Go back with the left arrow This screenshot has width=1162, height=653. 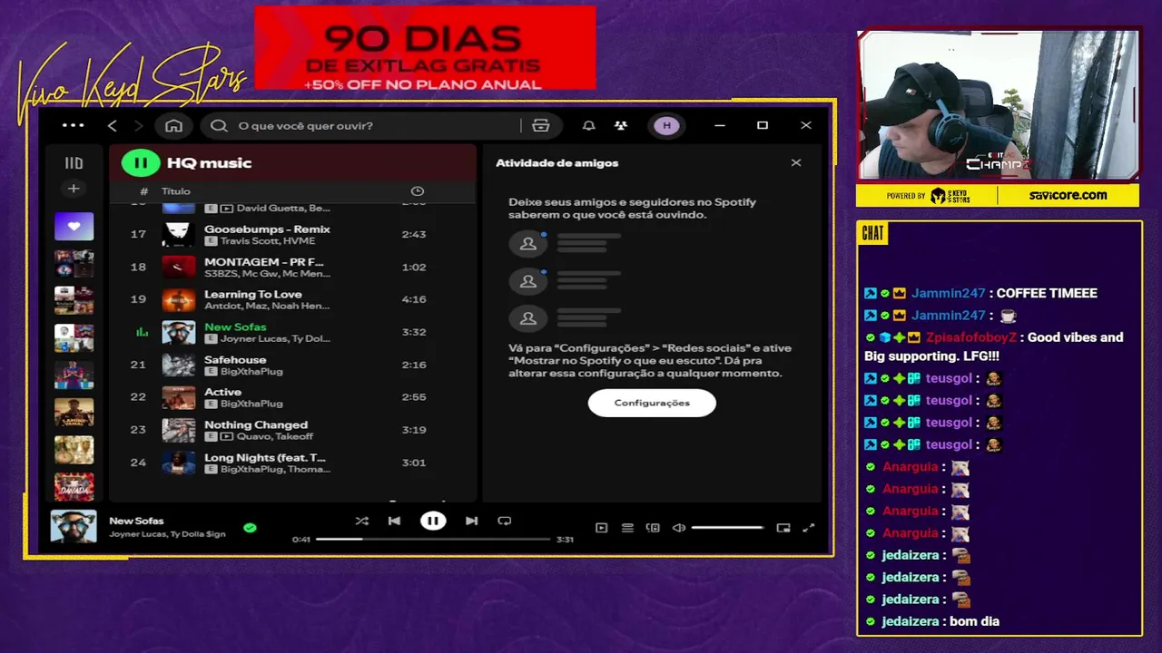coord(113,125)
